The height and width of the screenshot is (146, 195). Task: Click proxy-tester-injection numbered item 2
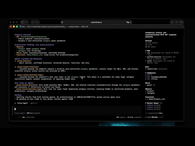click(27, 67)
